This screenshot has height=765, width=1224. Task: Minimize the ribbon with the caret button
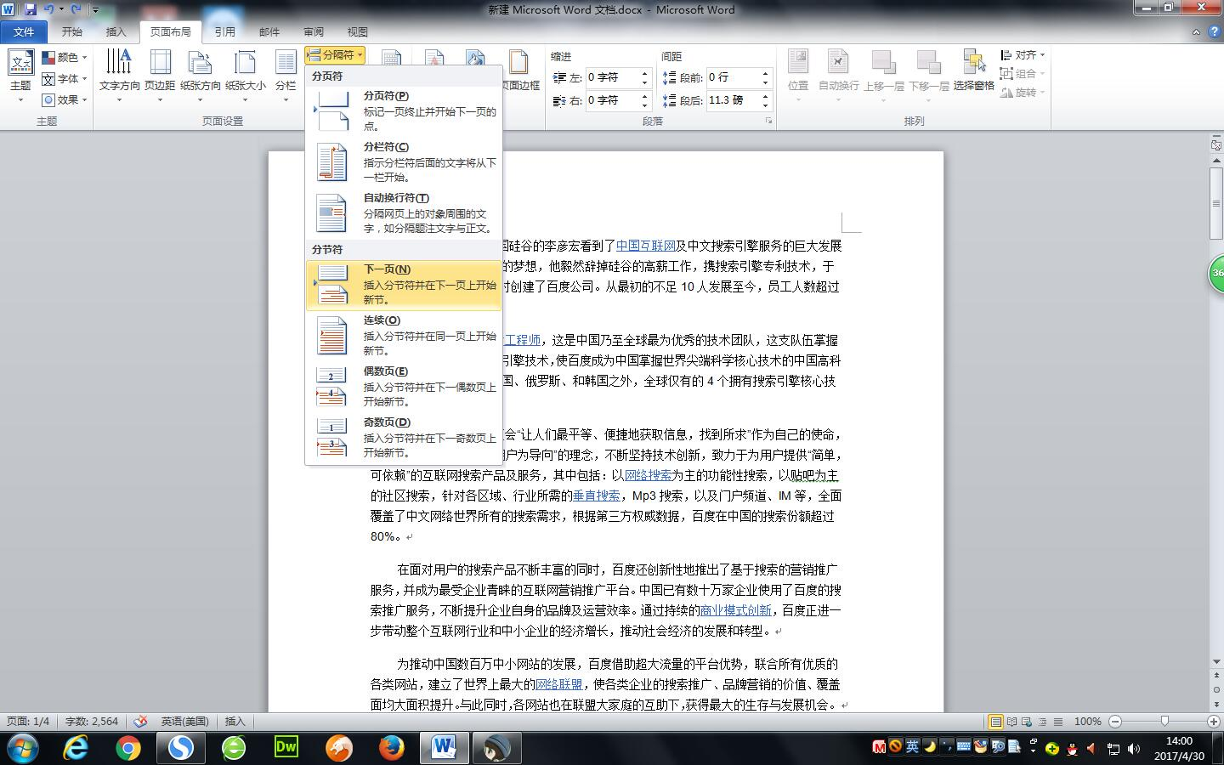click(x=1197, y=31)
